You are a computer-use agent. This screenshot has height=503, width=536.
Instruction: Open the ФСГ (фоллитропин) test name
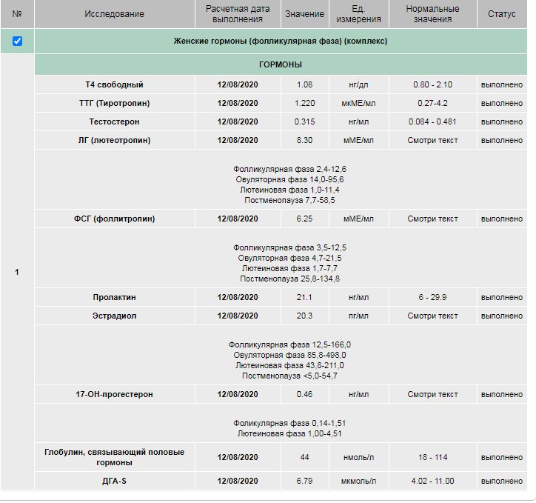click(x=115, y=219)
